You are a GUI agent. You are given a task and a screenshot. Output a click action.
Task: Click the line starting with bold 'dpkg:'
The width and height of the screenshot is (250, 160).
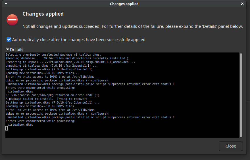click(58, 113)
